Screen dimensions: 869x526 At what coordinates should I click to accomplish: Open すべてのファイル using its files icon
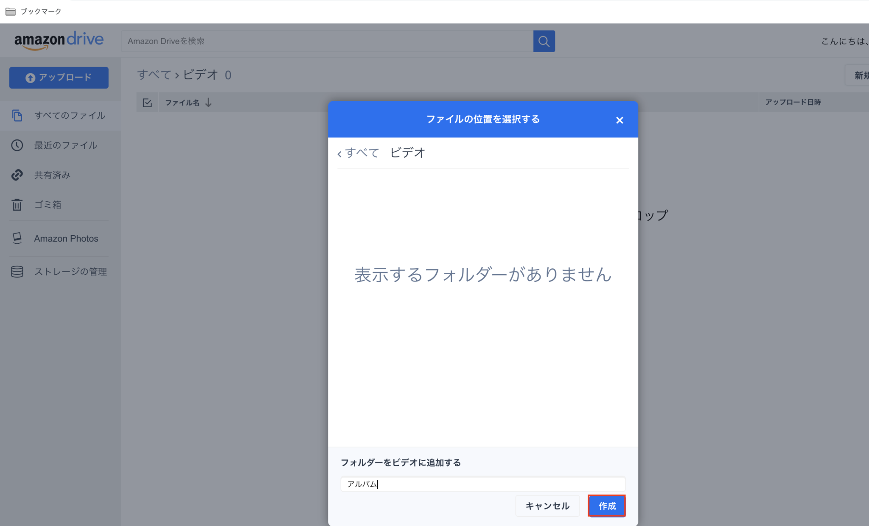(x=17, y=115)
